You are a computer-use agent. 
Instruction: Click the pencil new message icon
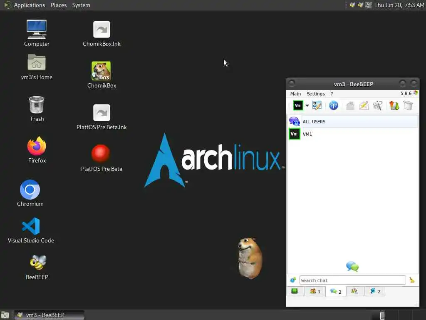click(x=364, y=105)
